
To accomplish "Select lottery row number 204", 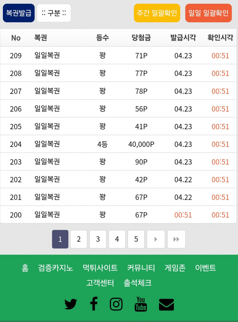I will pyautogui.click(x=118, y=144).
